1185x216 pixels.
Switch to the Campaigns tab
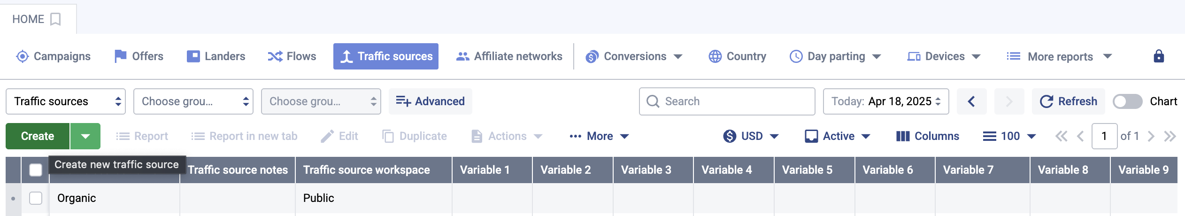pos(53,56)
